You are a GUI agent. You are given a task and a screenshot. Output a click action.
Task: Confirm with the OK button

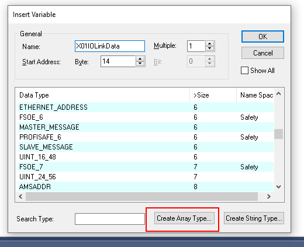[x=262, y=36]
